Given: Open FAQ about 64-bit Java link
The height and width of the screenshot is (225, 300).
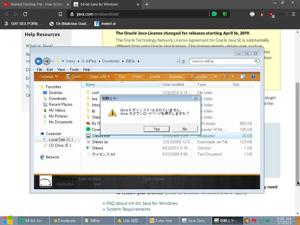Looking at the screenshot, I should click(142, 203).
